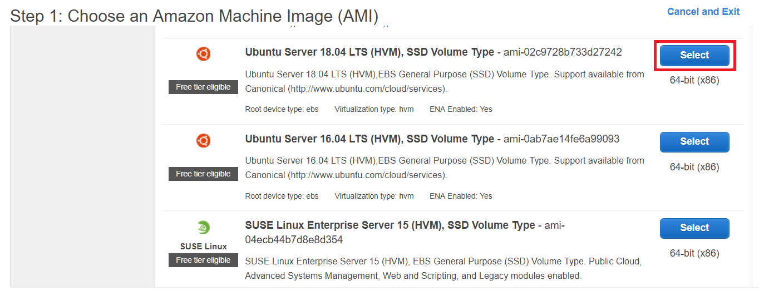Image resolution: width=759 pixels, height=300 pixels.
Task: Click the 64-bit (x86) label for Ubuntu 16.04
Action: pyautogui.click(x=694, y=167)
